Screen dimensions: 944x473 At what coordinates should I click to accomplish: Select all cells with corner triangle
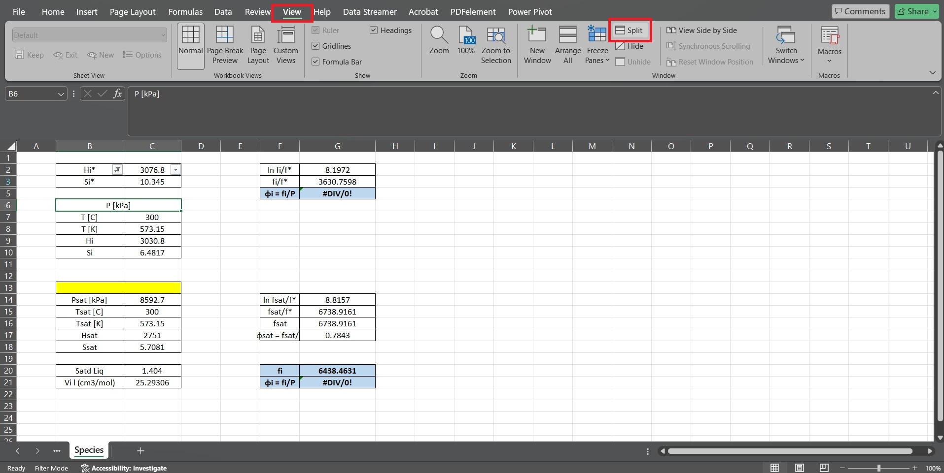pyautogui.click(x=11, y=146)
